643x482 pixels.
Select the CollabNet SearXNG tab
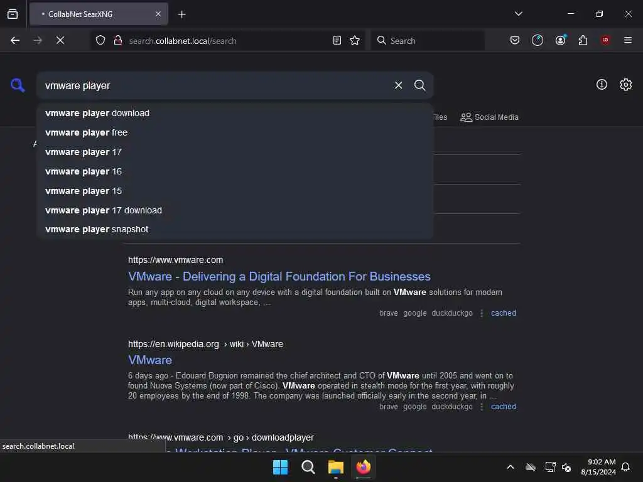(99, 14)
